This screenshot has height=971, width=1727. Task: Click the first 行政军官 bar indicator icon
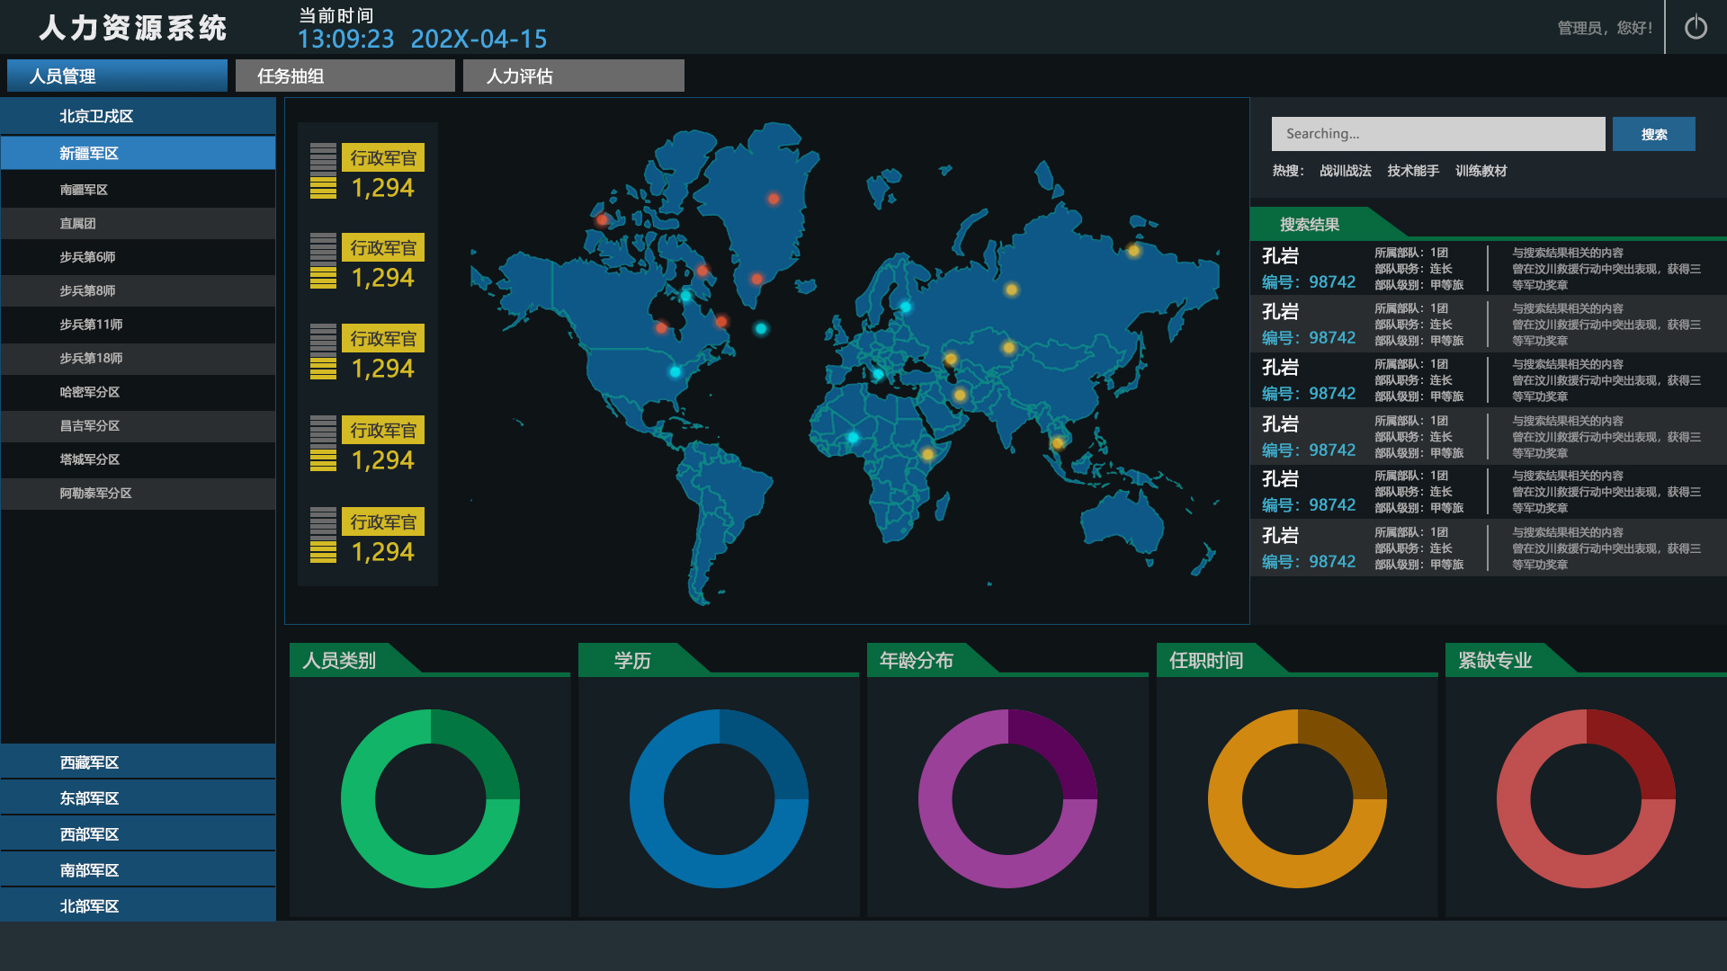[x=323, y=171]
